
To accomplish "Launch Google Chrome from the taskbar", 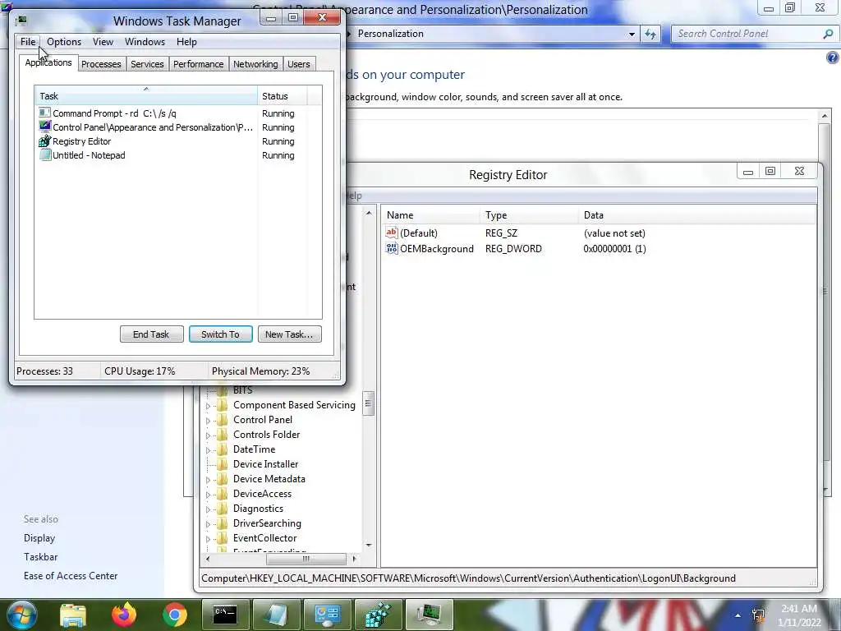I will tap(175, 615).
